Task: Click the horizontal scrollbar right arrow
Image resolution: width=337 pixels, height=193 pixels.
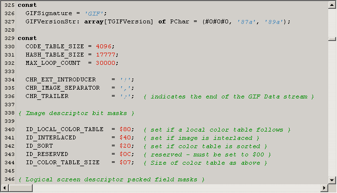Action: click(324, 188)
